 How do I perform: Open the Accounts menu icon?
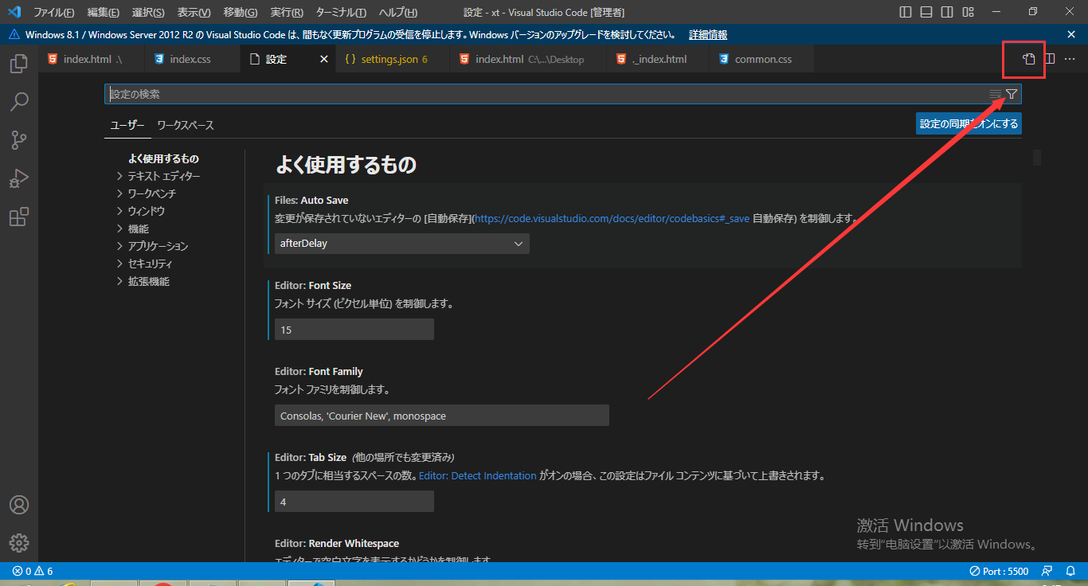[19, 505]
